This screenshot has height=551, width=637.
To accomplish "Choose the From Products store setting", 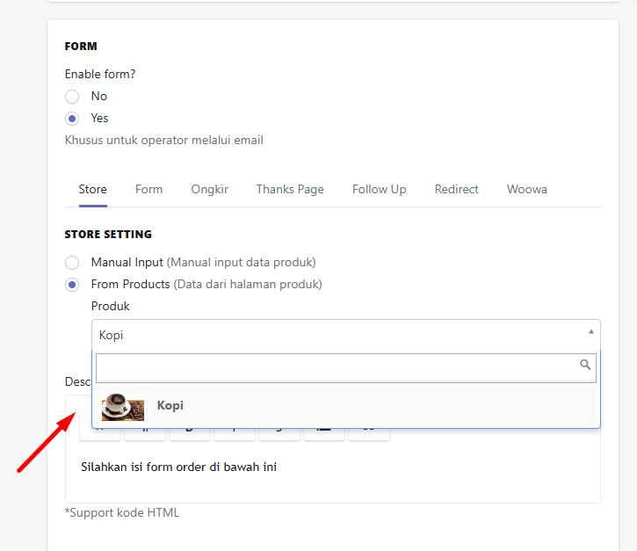I will point(72,285).
